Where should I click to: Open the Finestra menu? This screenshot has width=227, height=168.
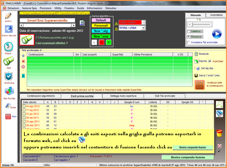[69, 8]
